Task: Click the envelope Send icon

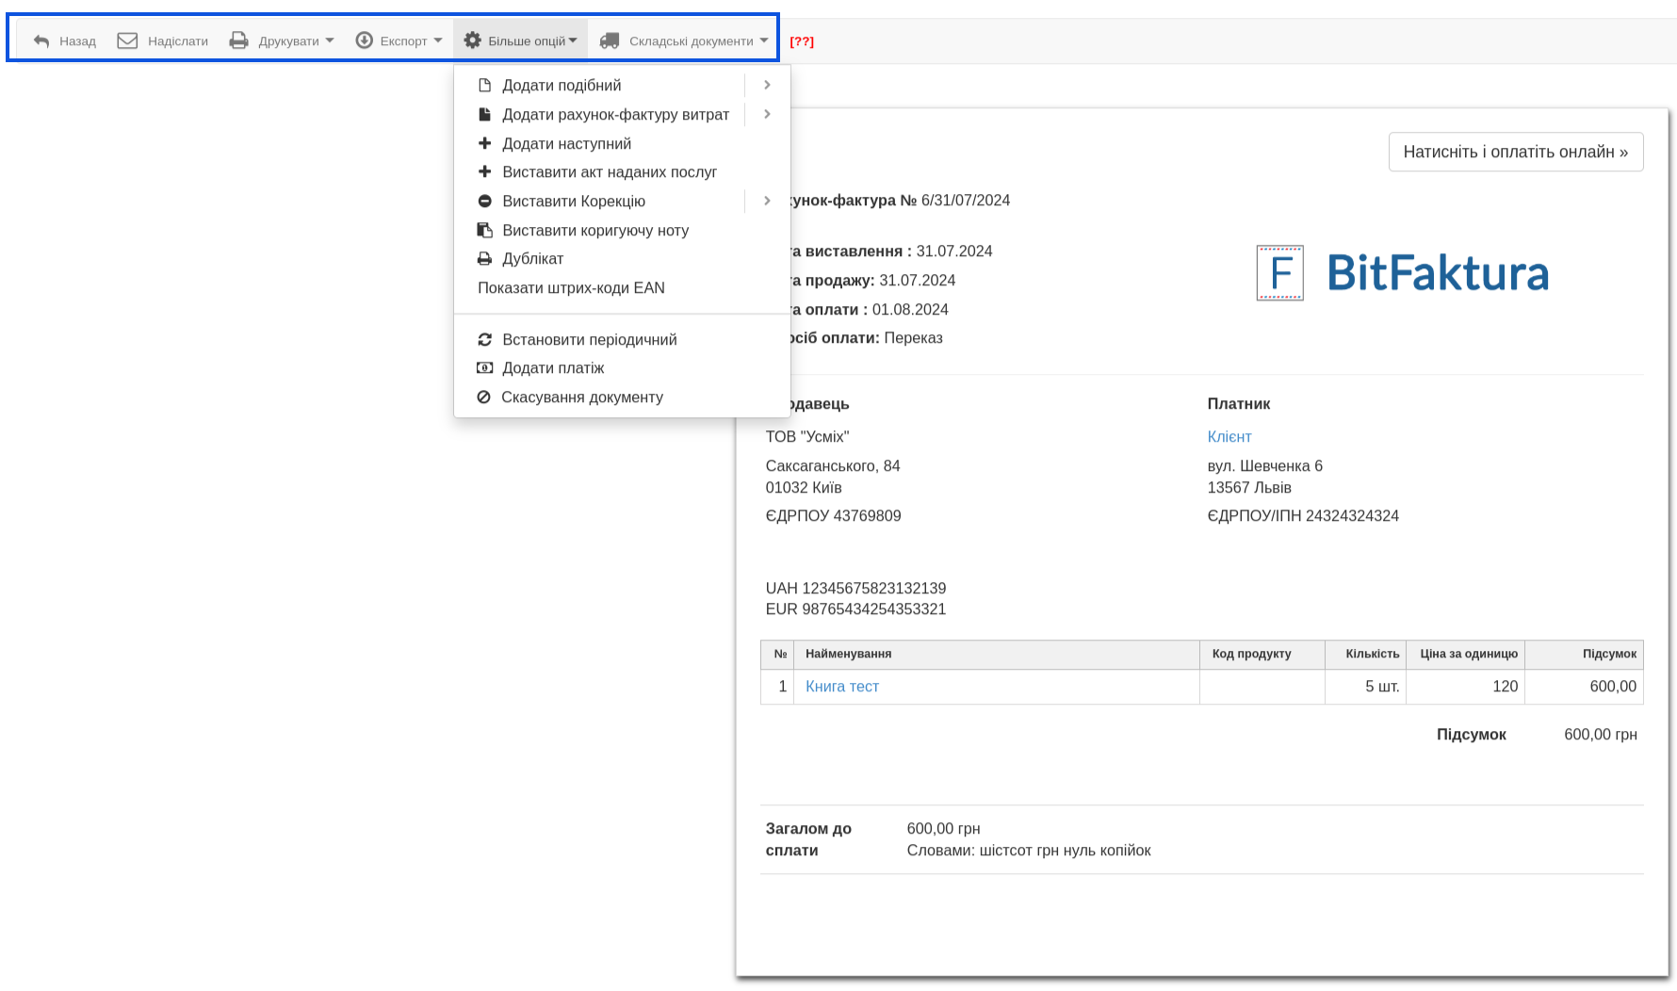Action: point(127,41)
